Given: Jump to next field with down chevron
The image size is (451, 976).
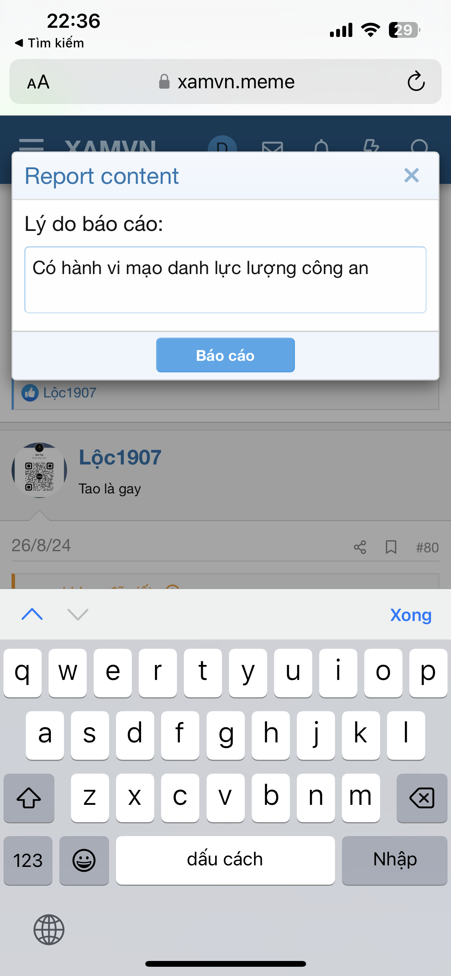Looking at the screenshot, I should 78,614.
